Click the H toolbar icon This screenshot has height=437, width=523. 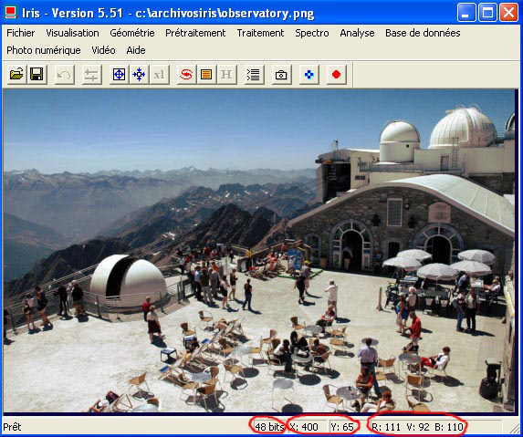[x=226, y=74]
